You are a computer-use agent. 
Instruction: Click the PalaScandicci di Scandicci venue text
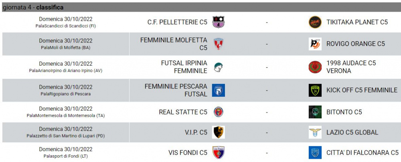click(x=65, y=26)
